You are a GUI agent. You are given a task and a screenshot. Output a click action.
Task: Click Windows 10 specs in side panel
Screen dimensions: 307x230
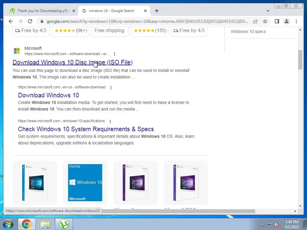[248, 31]
